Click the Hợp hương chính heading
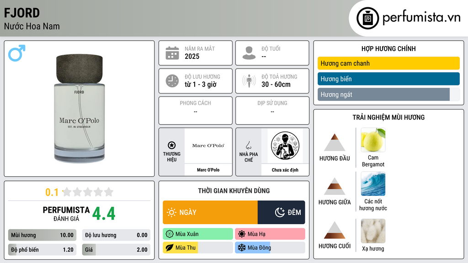The height and width of the screenshot is (263, 468). (x=388, y=48)
